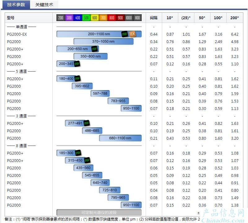Select the 486~685 range bar

pos(92,130)
